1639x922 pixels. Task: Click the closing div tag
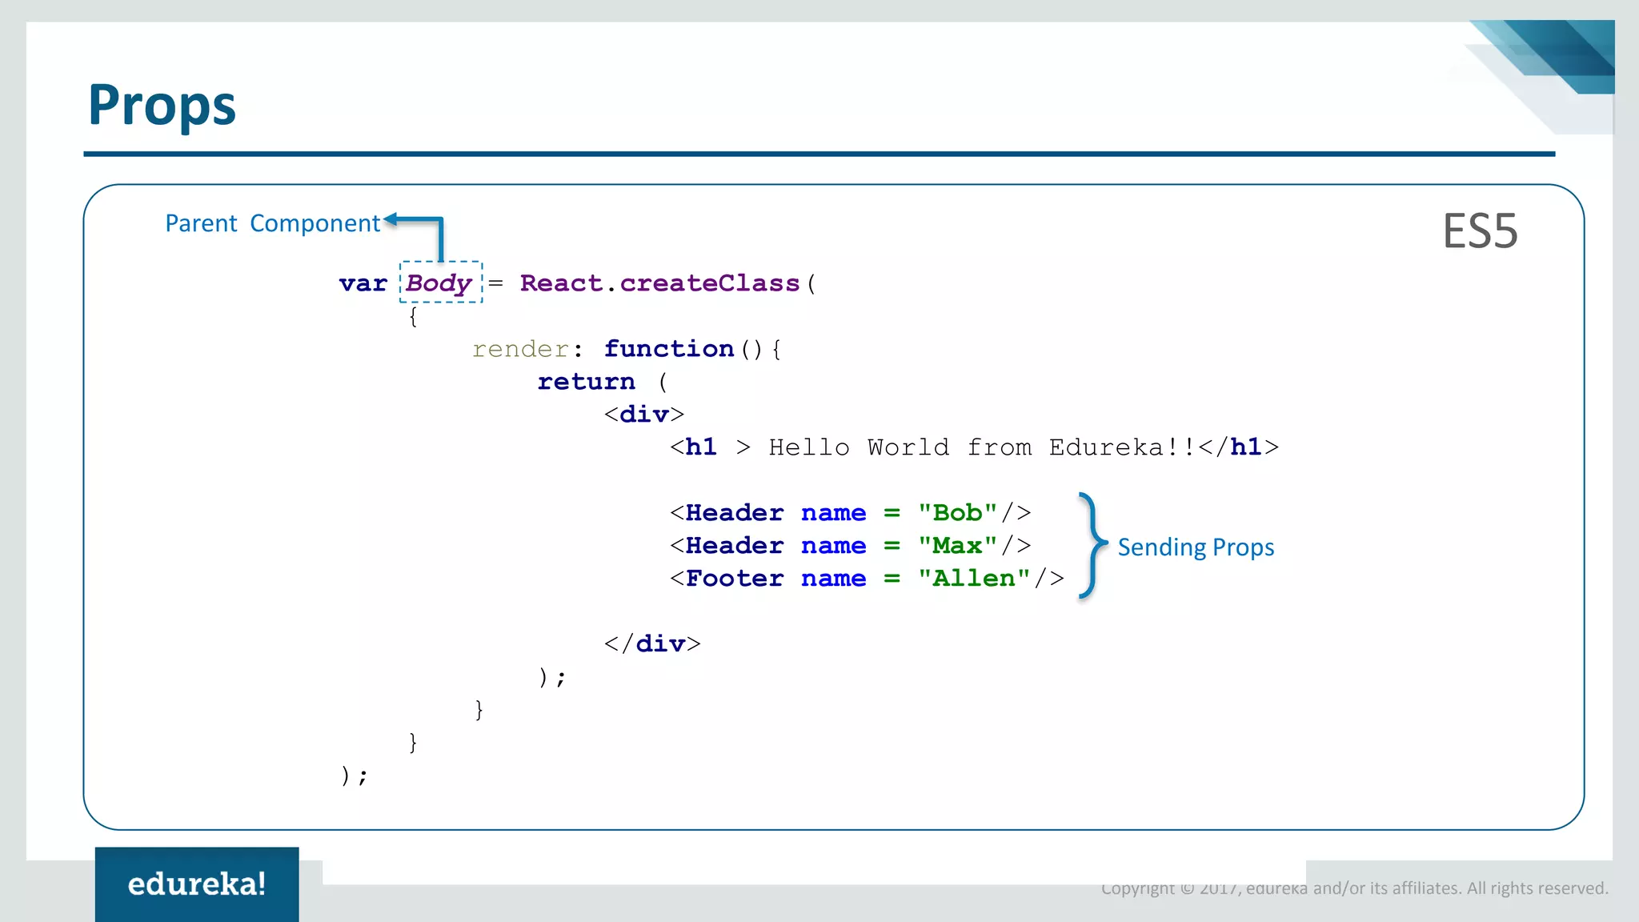(x=652, y=644)
